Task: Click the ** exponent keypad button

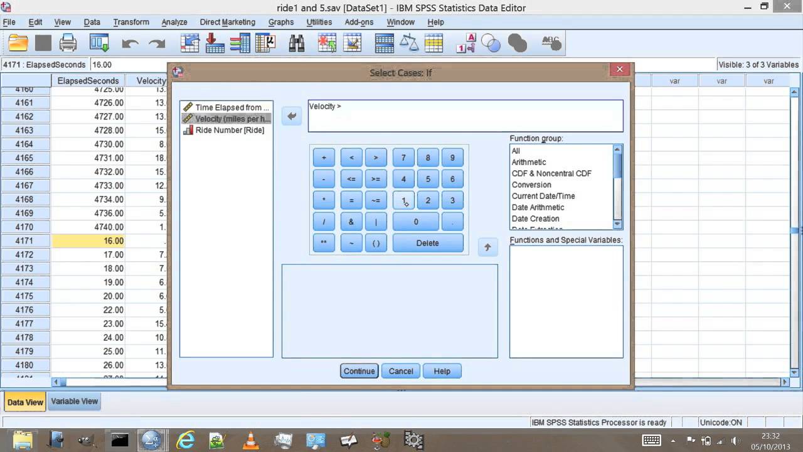Action: coord(324,243)
